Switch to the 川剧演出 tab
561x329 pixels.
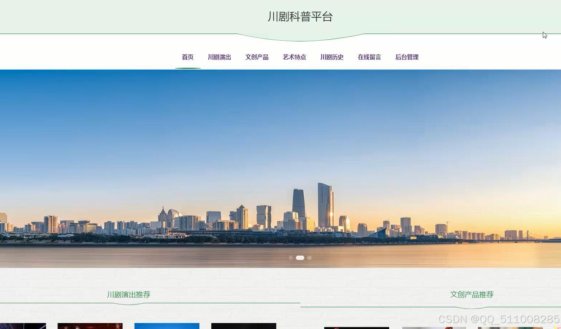219,57
